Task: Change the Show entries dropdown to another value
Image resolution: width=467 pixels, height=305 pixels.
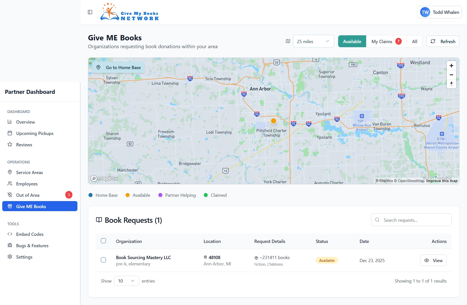Action: pyautogui.click(x=126, y=281)
